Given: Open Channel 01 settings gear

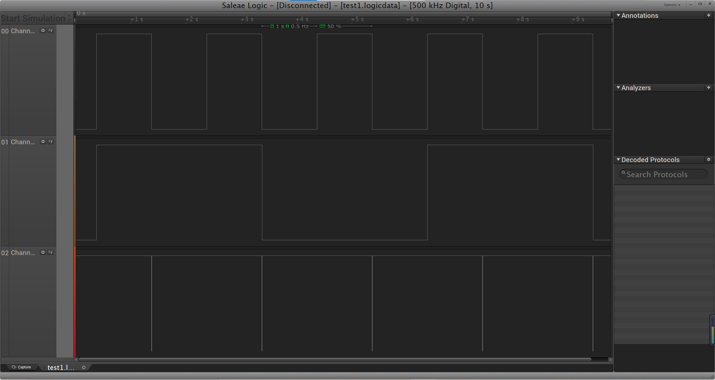Looking at the screenshot, I should coord(43,141).
